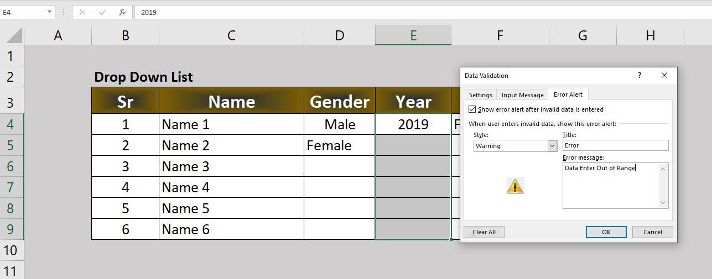Select row 8 header
Image resolution: width=712 pixels, height=279 pixels.
tap(12, 208)
